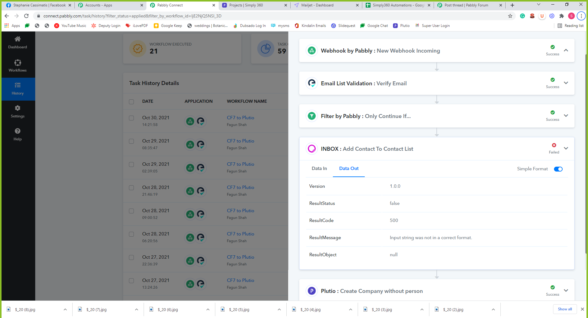Open the Chrome extensions puzzle icon
Image resolution: width=588 pixels, height=318 pixels.
tap(562, 16)
